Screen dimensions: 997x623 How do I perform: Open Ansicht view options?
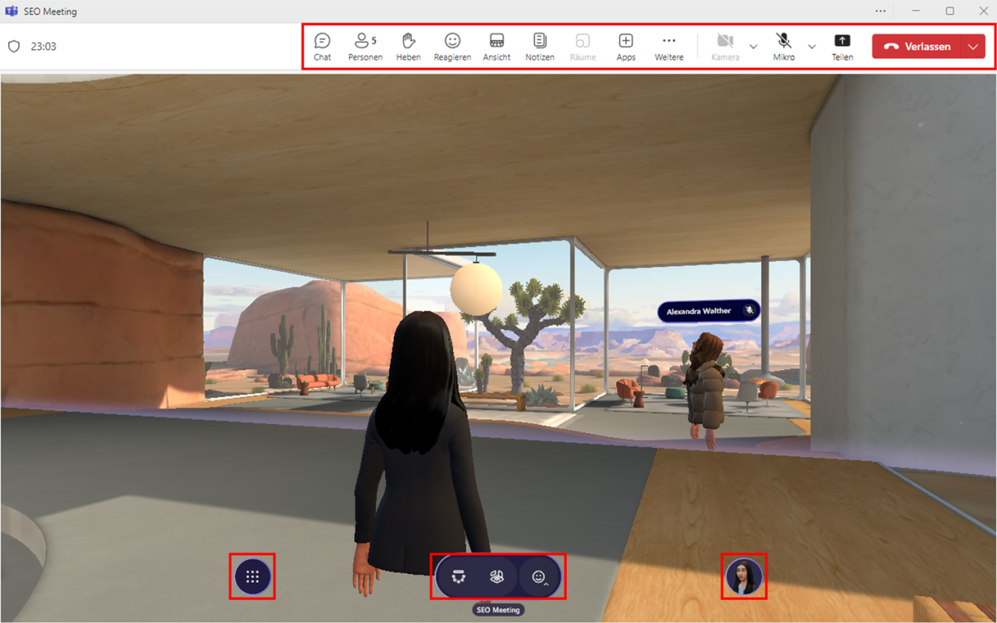tap(496, 45)
